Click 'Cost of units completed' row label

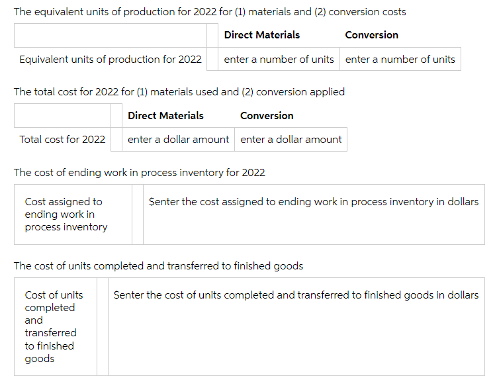coord(54,327)
